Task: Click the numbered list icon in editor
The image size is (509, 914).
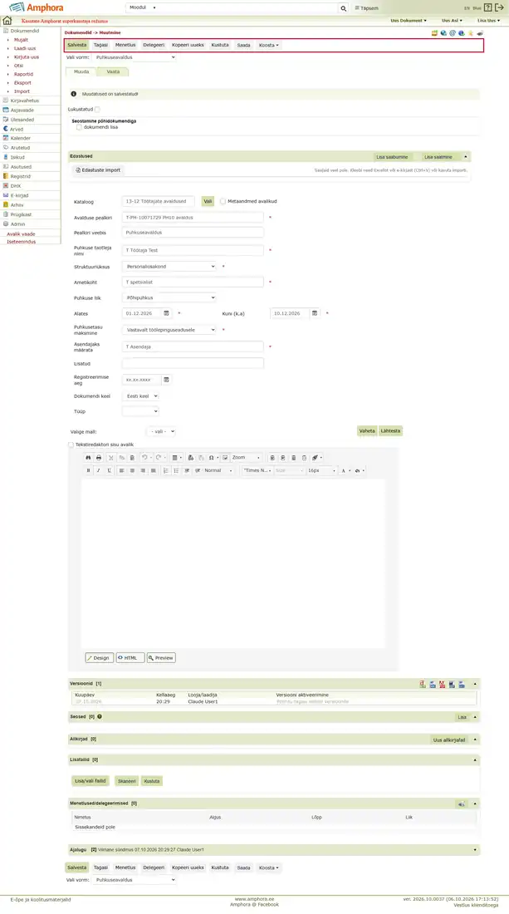Action: 166,470
